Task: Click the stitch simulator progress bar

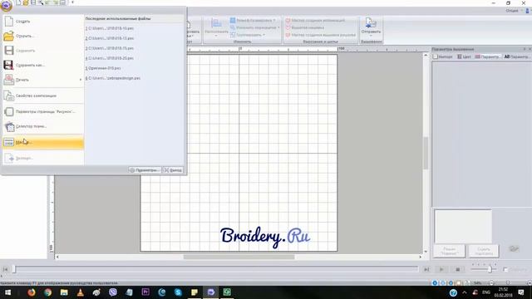Action: coord(216,269)
